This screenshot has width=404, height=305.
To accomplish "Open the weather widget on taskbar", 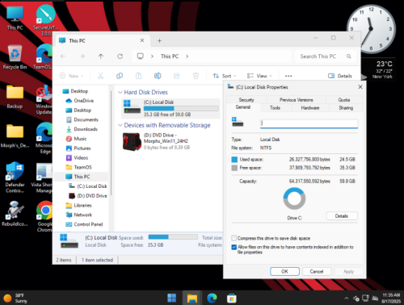I will click(x=15, y=299).
